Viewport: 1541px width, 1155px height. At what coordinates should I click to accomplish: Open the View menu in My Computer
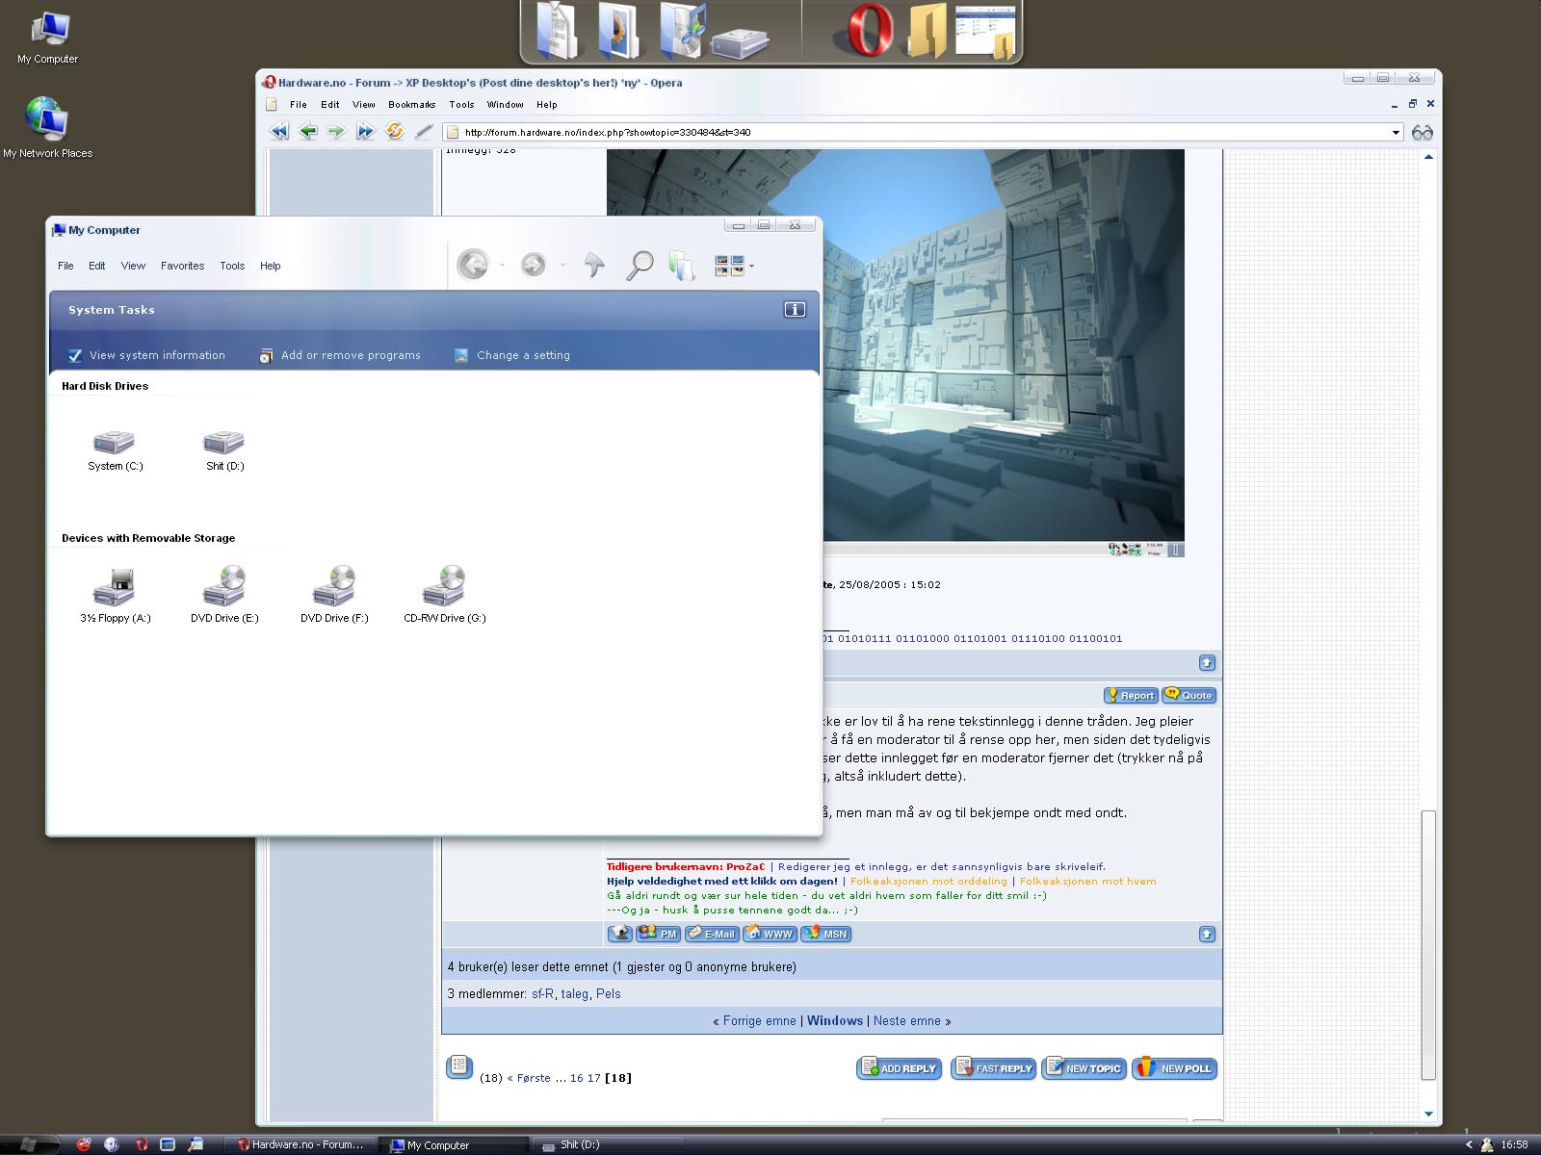tap(133, 266)
